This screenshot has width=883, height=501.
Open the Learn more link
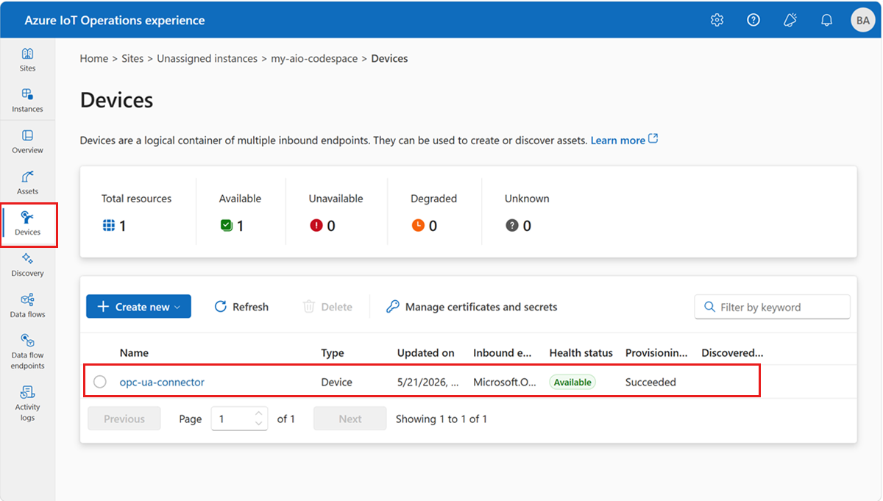point(618,140)
